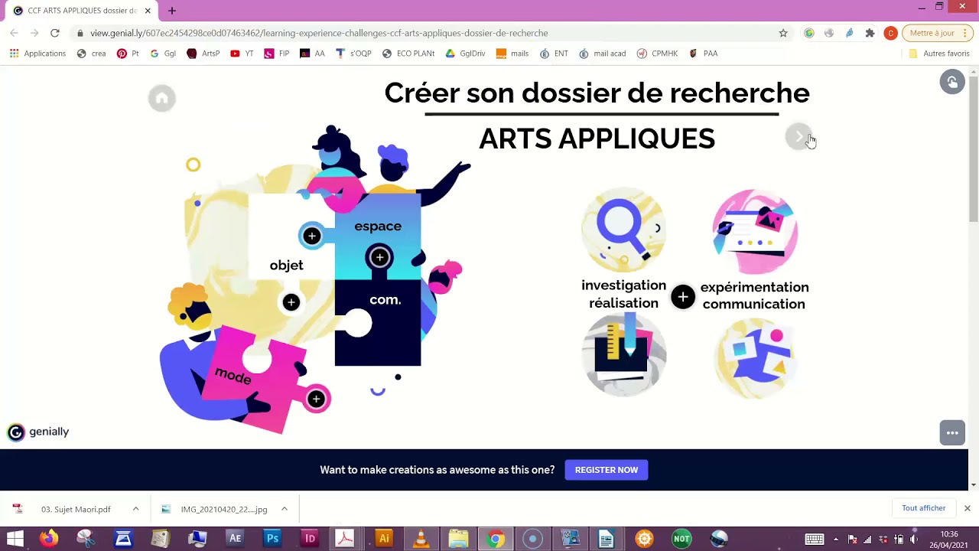
Task: Open the plus hotspot under 'espace'
Action: [x=379, y=258]
